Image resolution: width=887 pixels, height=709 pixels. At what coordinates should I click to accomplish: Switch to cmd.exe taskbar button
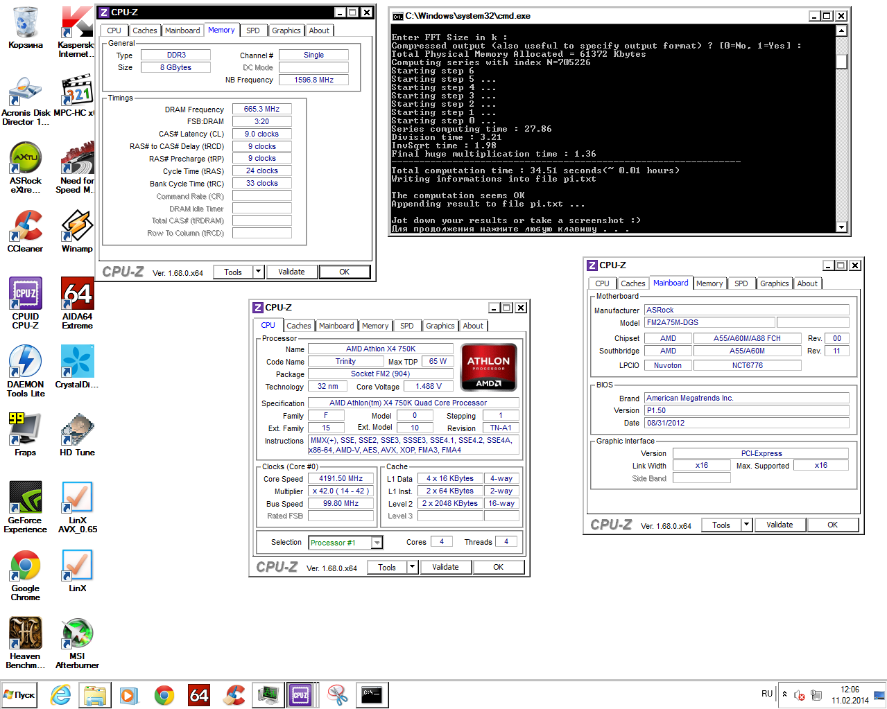tap(372, 695)
